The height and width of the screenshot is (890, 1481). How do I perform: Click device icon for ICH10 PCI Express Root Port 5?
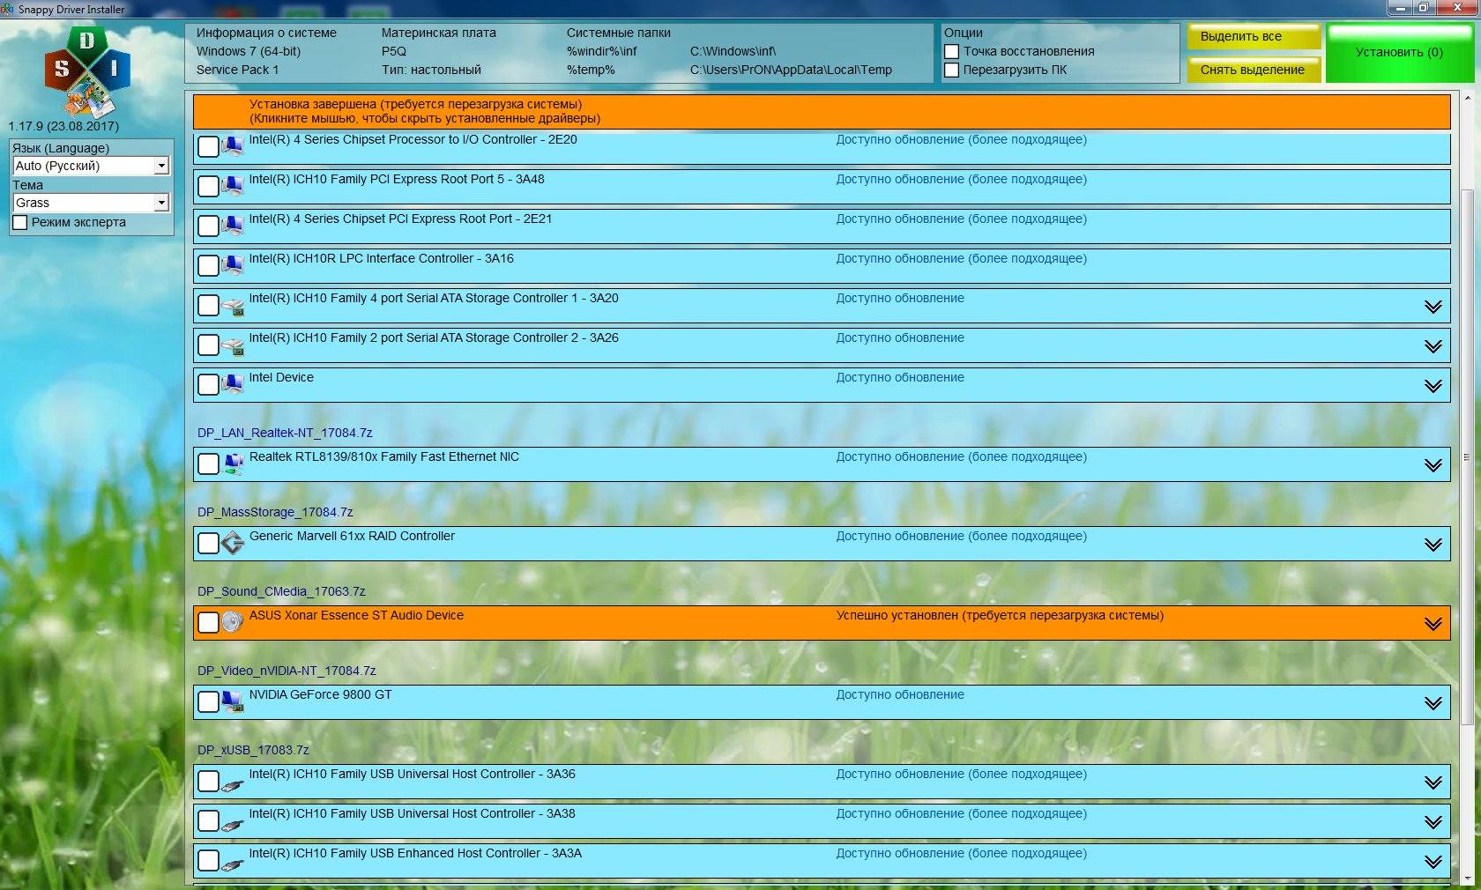click(233, 186)
